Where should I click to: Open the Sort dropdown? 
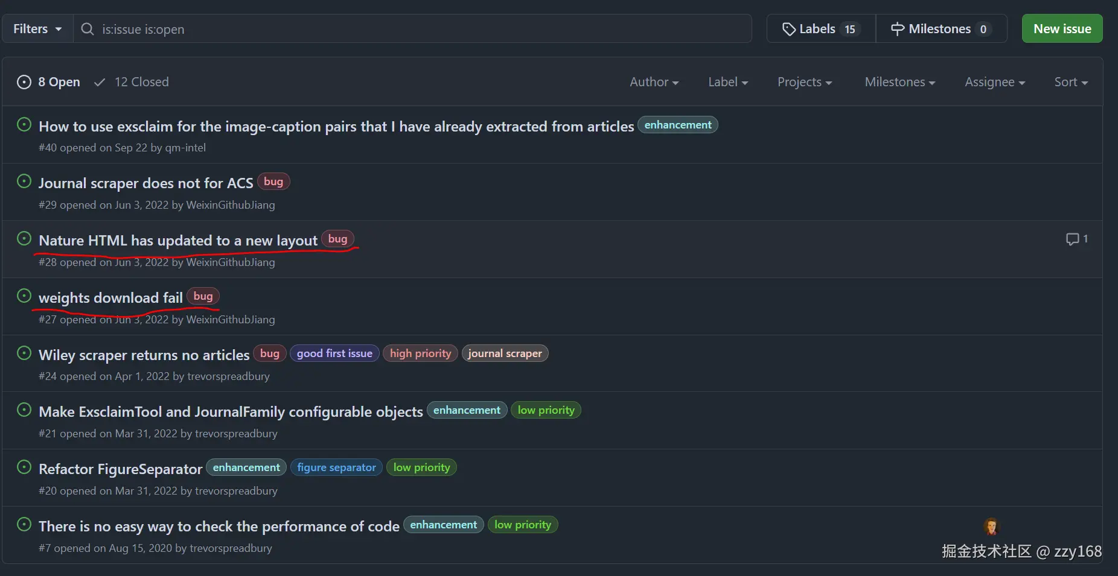pyautogui.click(x=1070, y=82)
